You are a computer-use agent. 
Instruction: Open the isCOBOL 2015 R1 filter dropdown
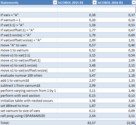click(x=94, y=3)
